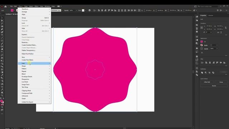Select the Line Segment tool

2,38
